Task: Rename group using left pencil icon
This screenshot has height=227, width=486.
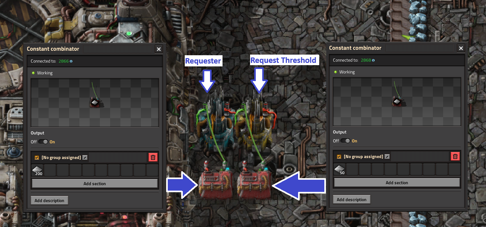Action: tap(85, 157)
